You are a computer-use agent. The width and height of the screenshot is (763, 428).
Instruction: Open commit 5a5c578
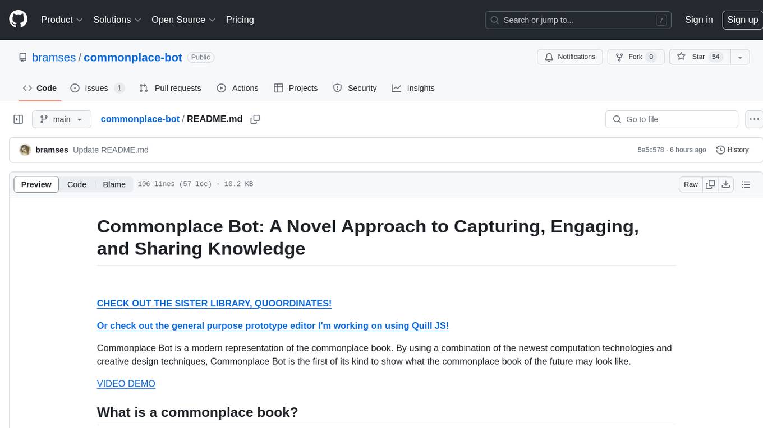651,150
